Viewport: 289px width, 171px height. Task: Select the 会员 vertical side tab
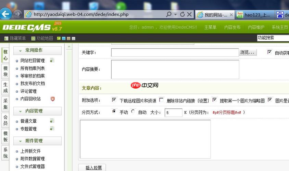pos(5,120)
